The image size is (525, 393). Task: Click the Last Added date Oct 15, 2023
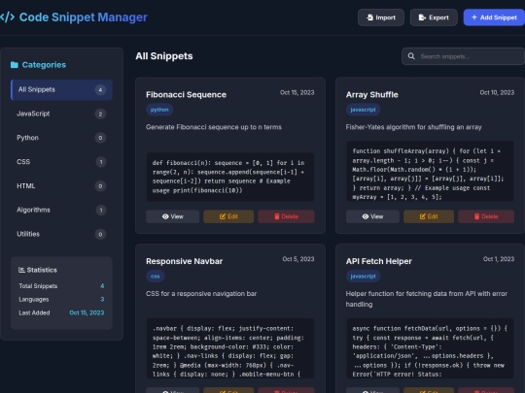coord(87,312)
